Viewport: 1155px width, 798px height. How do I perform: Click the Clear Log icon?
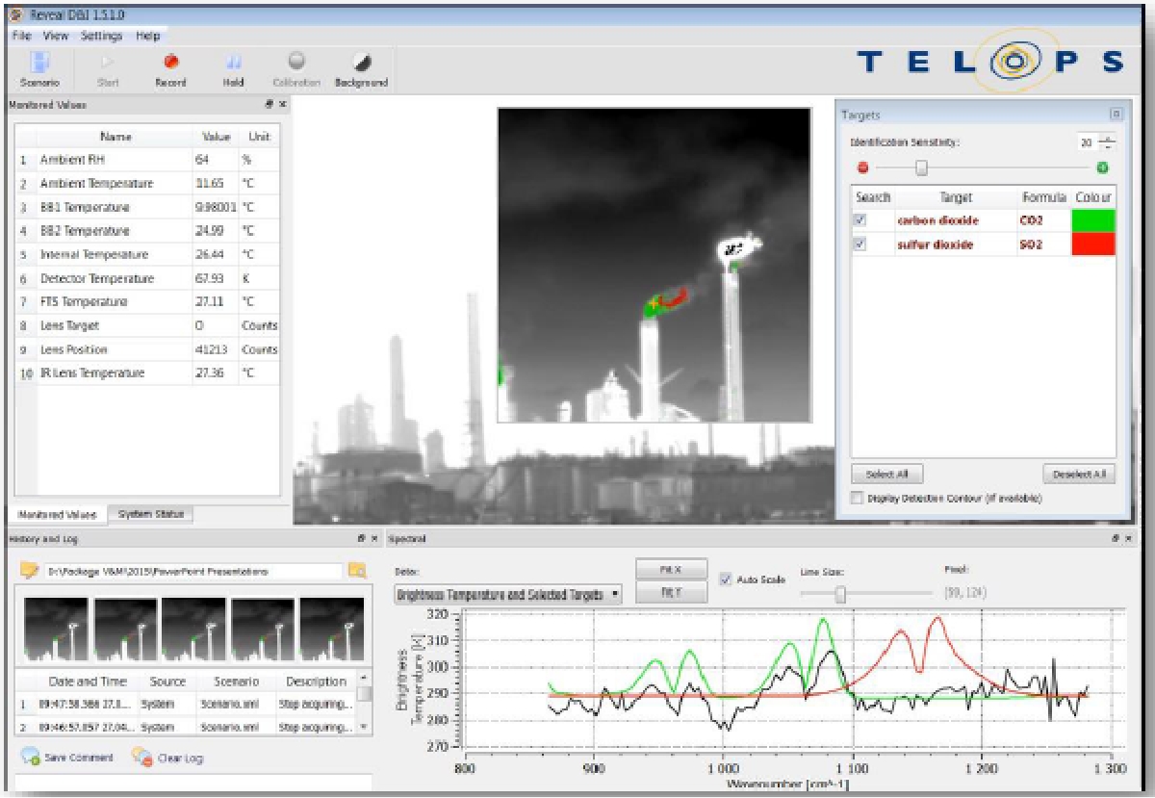tap(142, 758)
